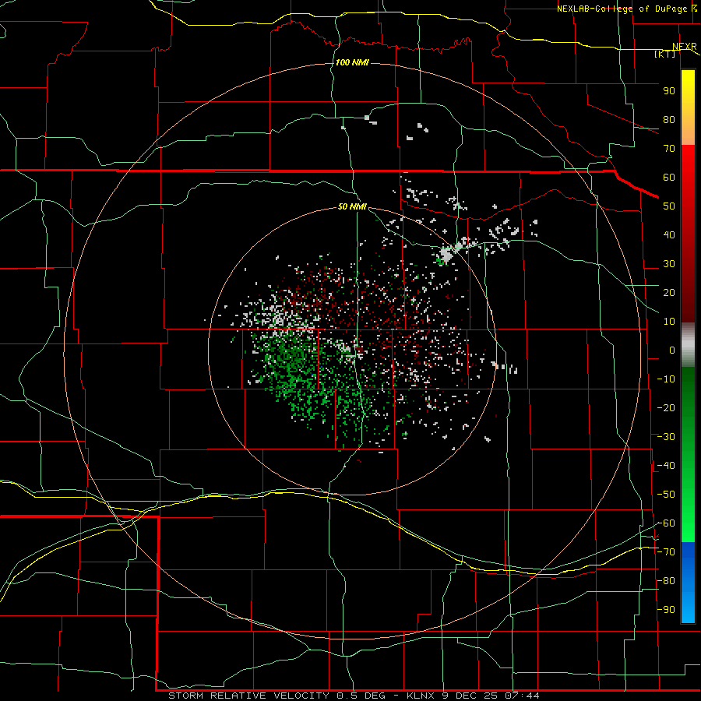Click the positive "90" scale value
The image size is (701, 701).
[x=669, y=91]
